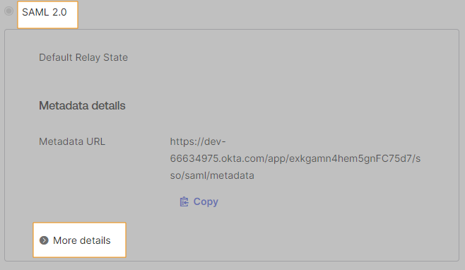The width and height of the screenshot is (465, 270).
Task: Click the word 'details' in More details
Action: coord(95,240)
